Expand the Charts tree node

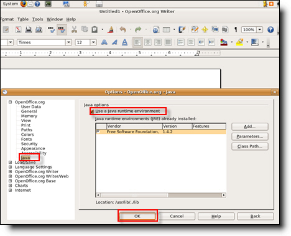[x=10, y=186]
